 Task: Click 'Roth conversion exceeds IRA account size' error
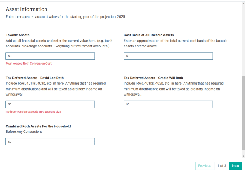[33, 112]
